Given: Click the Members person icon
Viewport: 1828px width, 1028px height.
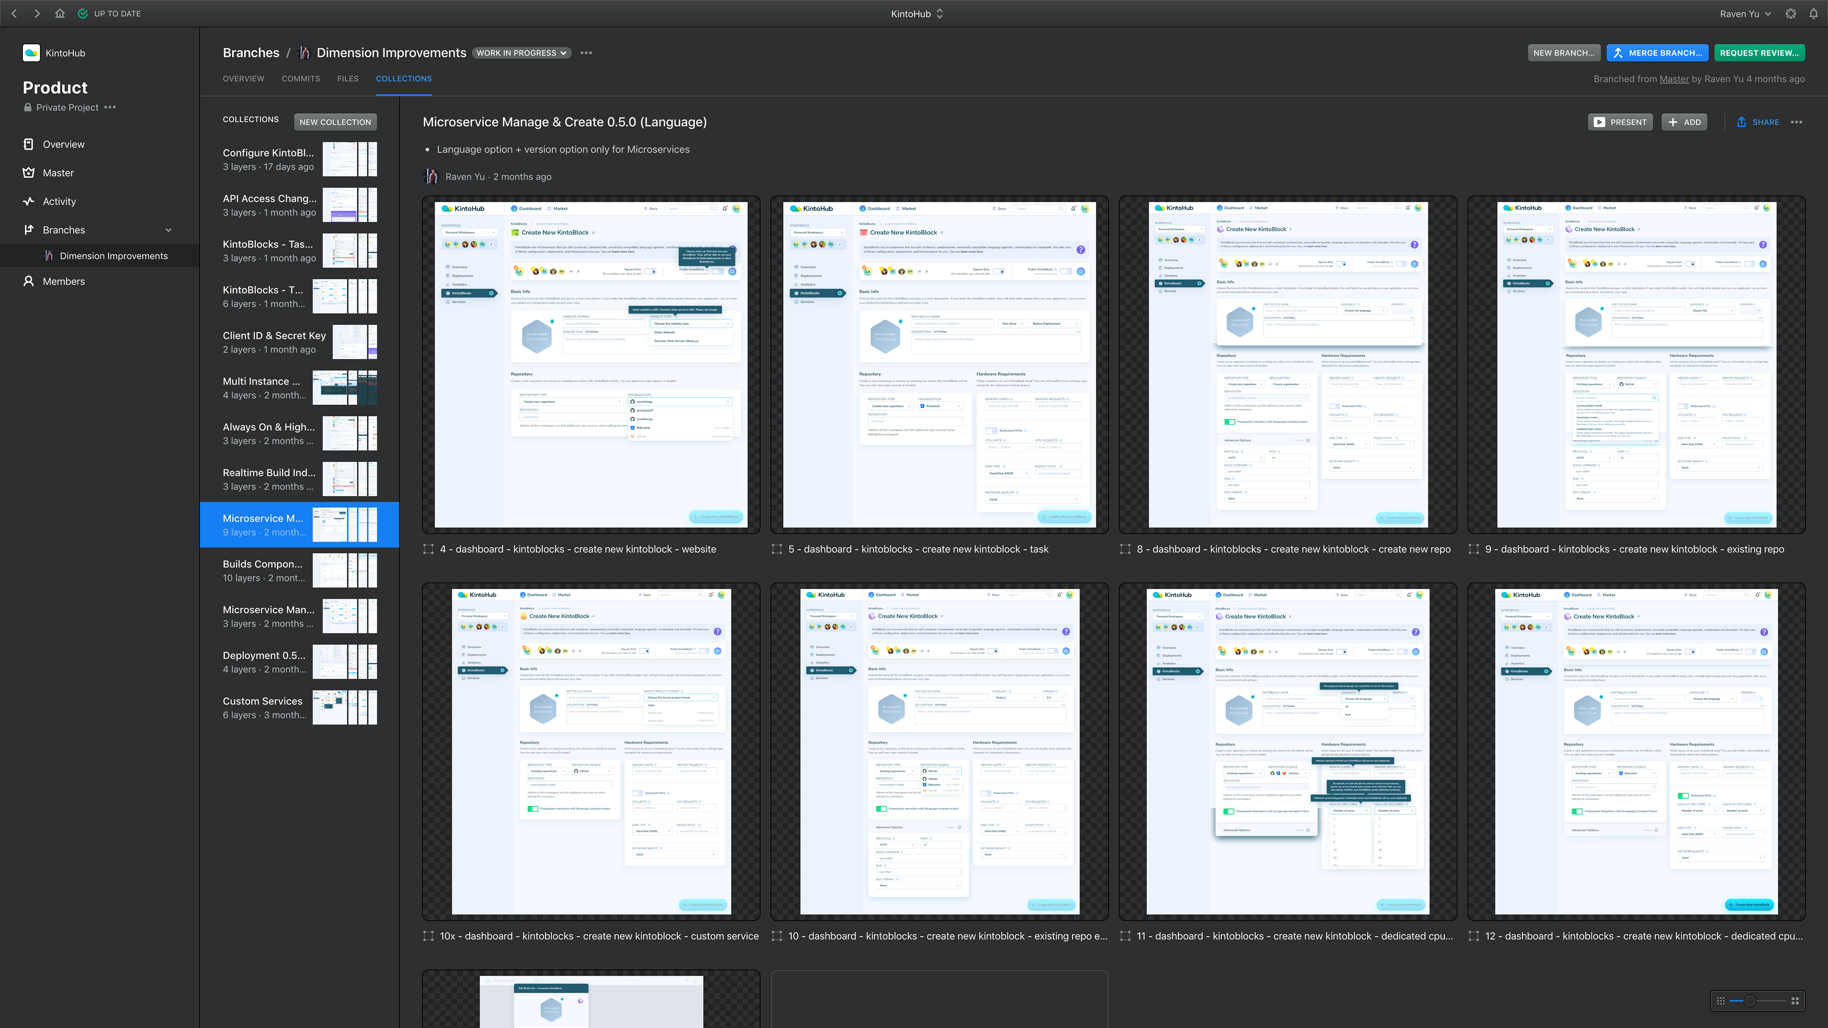Looking at the screenshot, I should coord(29,281).
